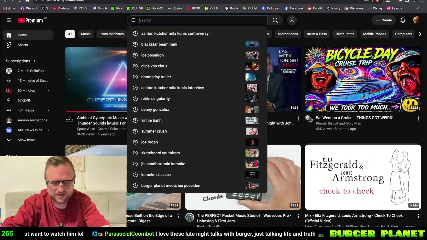Open Ambient Cyberpunk Music video thumbnail
Viewport: 427px width, 240px height.
click(x=96, y=79)
